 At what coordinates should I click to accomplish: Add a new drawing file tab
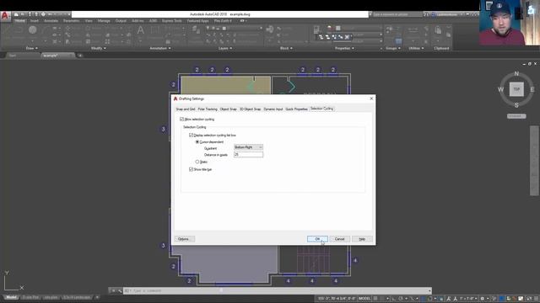pos(80,56)
